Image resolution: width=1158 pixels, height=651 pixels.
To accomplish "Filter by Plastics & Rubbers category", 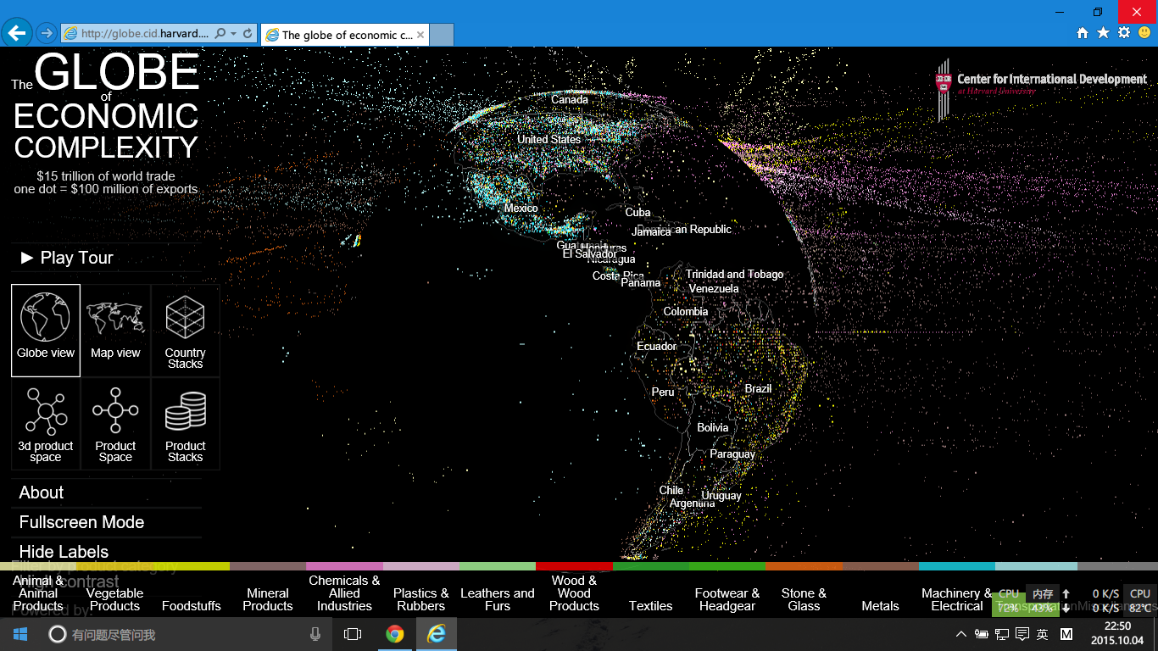I will tap(421, 599).
